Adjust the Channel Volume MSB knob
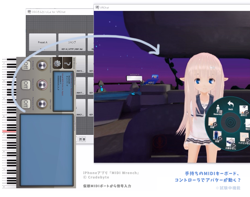 click(42, 85)
